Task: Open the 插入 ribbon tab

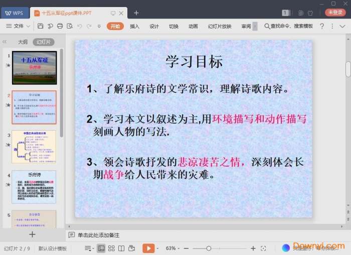Action: pos(134,27)
